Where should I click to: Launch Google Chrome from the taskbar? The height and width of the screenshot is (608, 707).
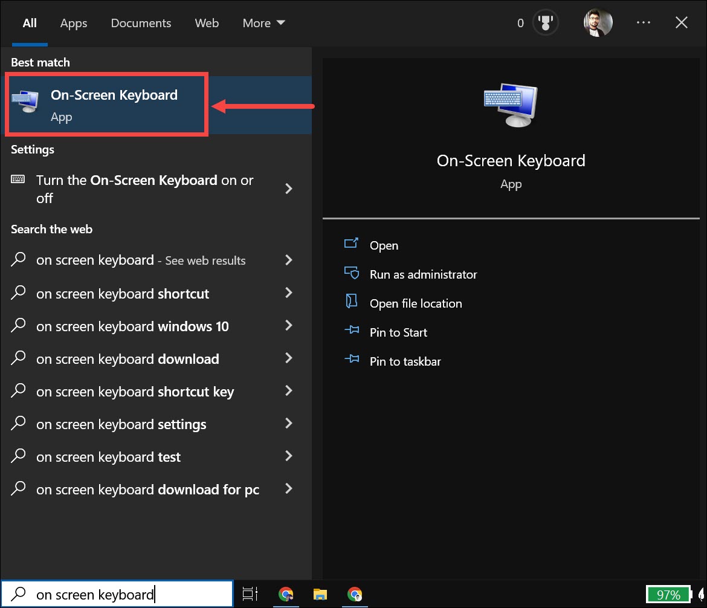point(286,595)
